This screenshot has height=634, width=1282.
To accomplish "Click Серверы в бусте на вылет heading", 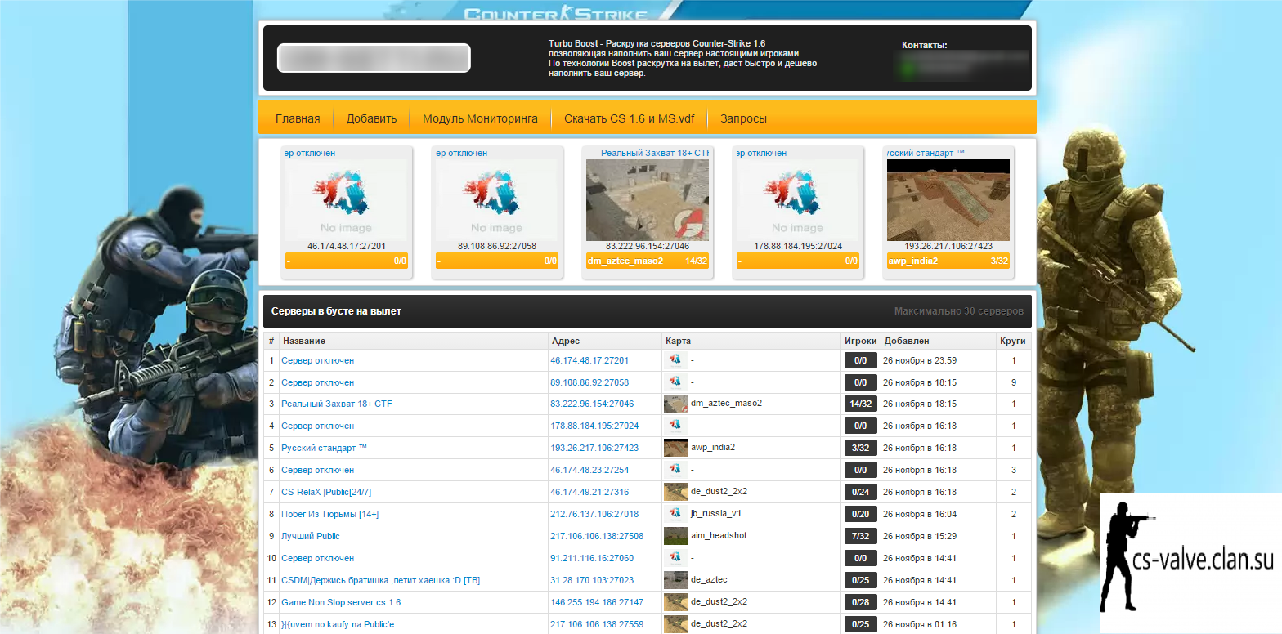I will pos(336,311).
